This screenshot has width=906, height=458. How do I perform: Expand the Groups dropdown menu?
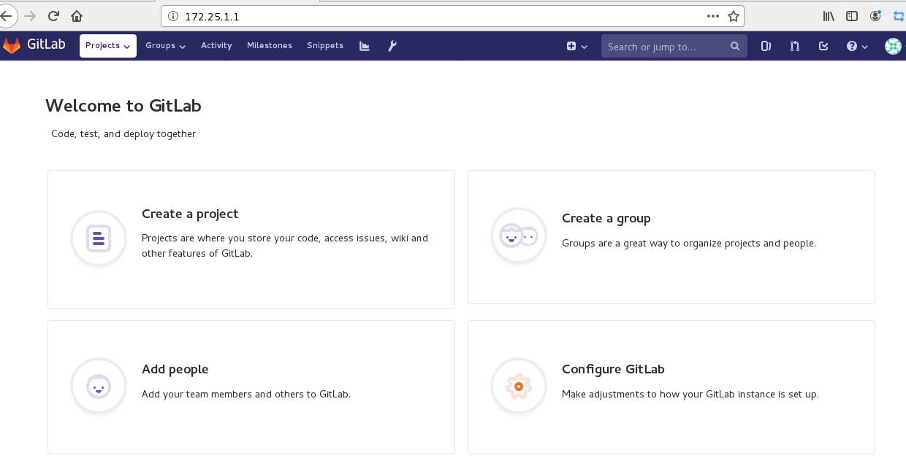(166, 45)
